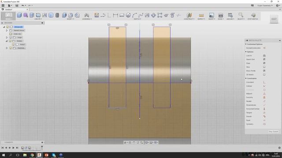Click the Windows Start button
The width and height of the screenshot is (282, 158).
[4, 155]
